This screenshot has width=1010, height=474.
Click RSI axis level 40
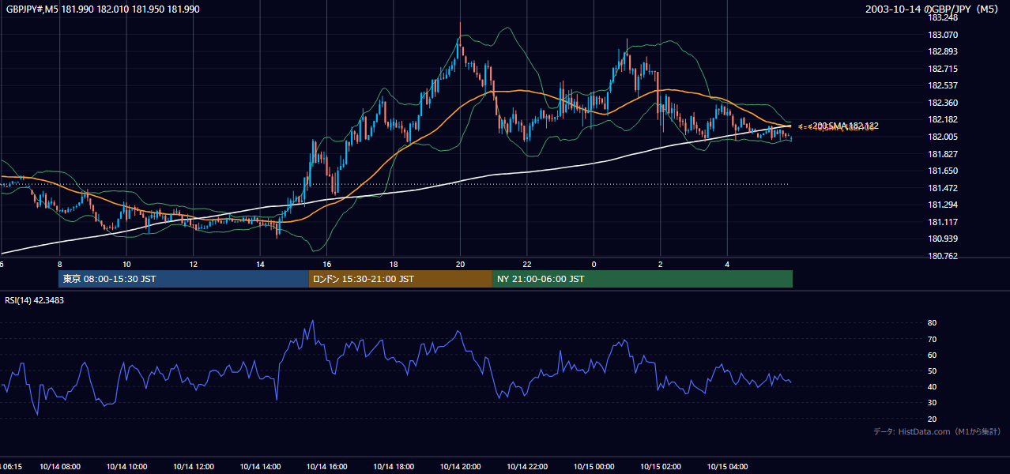coord(933,386)
